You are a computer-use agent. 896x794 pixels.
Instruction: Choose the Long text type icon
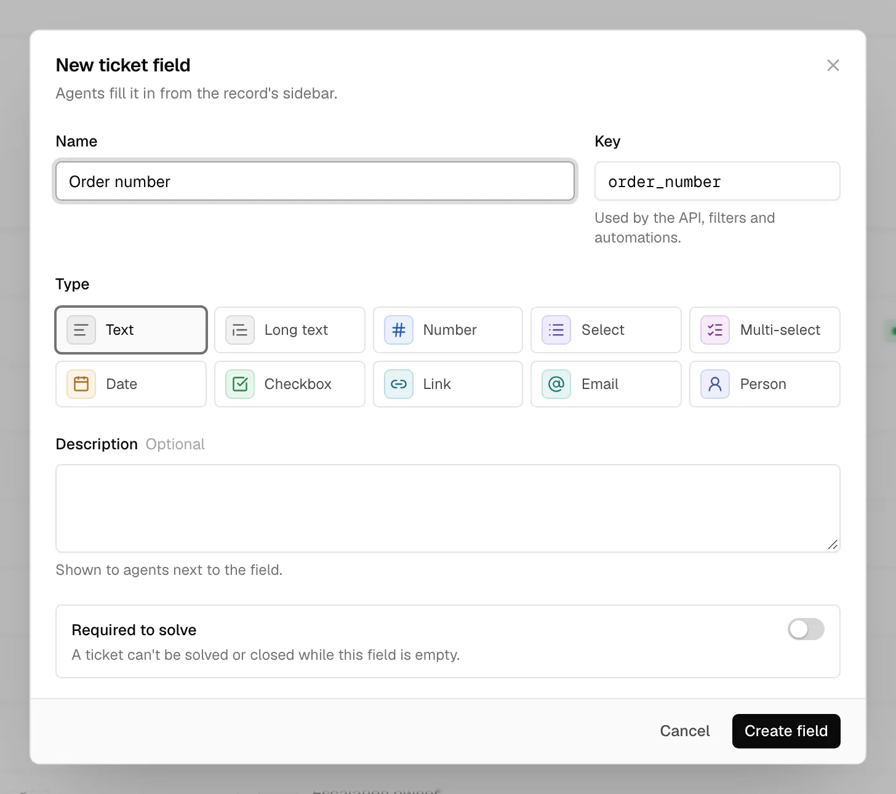point(240,330)
